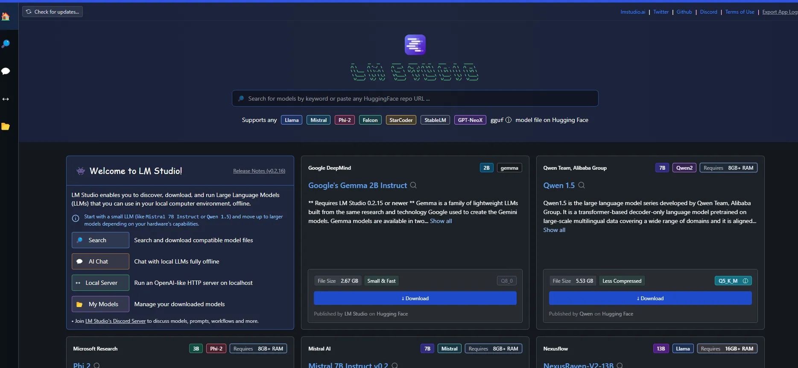Viewport: 798px width, 368px height.
Task: Click the gemma tag on Gemma card
Action: [x=509, y=168]
